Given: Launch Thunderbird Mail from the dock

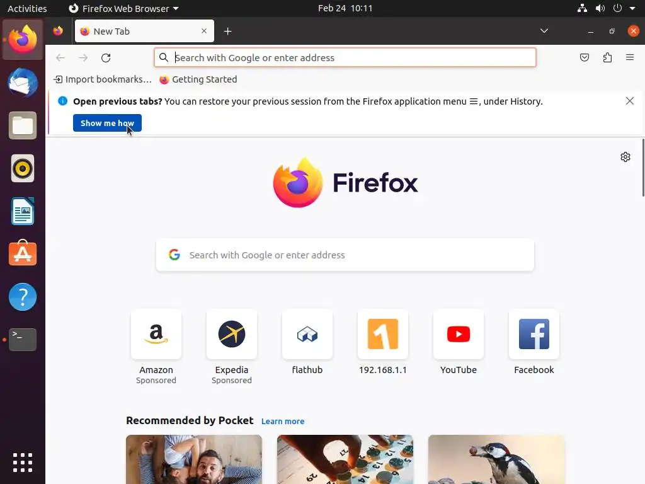Looking at the screenshot, I should [23, 83].
